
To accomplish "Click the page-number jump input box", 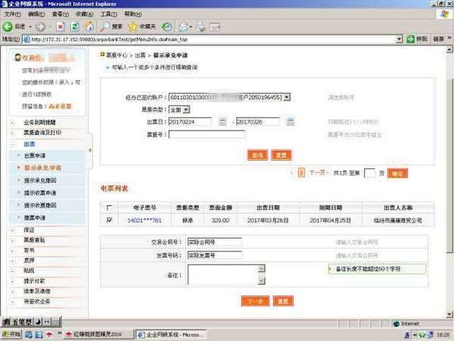I will click(x=369, y=173).
